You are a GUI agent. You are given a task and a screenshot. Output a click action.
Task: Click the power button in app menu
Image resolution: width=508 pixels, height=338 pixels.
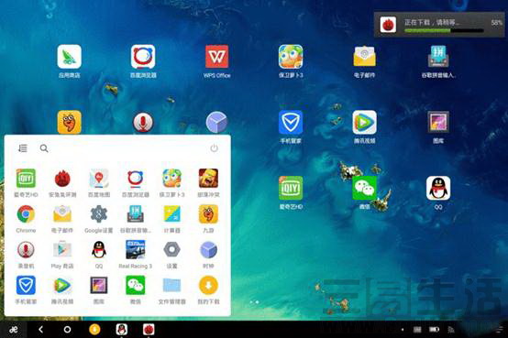[x=214, y=148]
